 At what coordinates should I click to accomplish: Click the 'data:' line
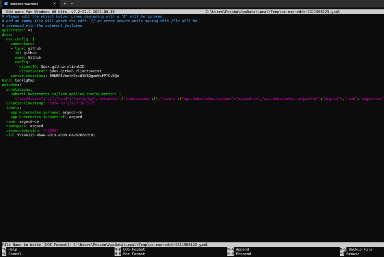coord(7,34)
